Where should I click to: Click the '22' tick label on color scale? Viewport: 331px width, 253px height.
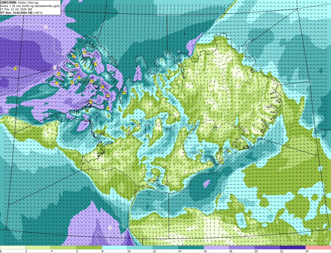(x=282, y=251)
